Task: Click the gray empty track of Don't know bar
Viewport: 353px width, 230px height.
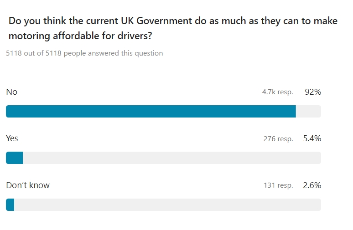Action: 167,204
